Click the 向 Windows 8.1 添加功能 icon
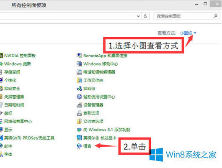Viewport: 222px width, 168px height. click(79, 130)
